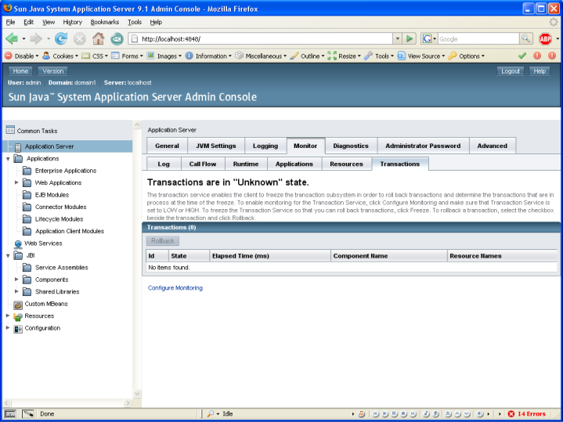Switch to the Diagnostics tab
The width and height of the screenshot is (563, 422).
coord(351,146)
